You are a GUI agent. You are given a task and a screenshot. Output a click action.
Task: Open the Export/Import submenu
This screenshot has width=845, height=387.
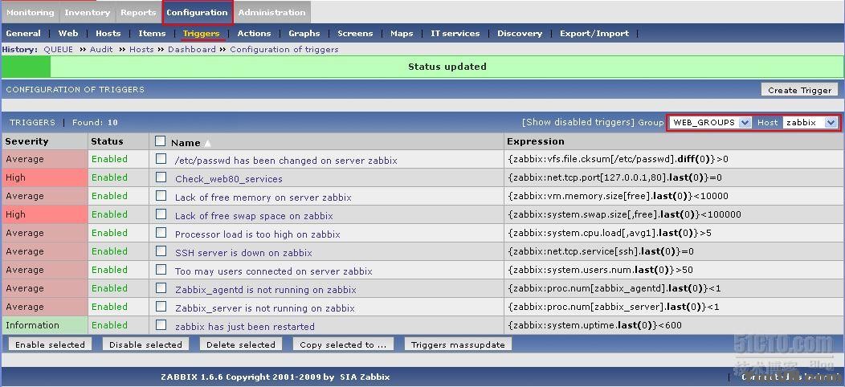click(594, 34)
